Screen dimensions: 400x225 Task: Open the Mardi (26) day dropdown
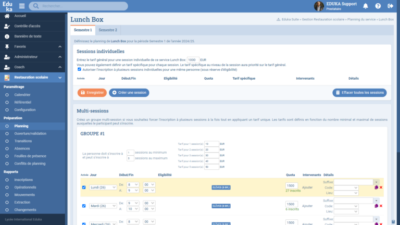103,206
